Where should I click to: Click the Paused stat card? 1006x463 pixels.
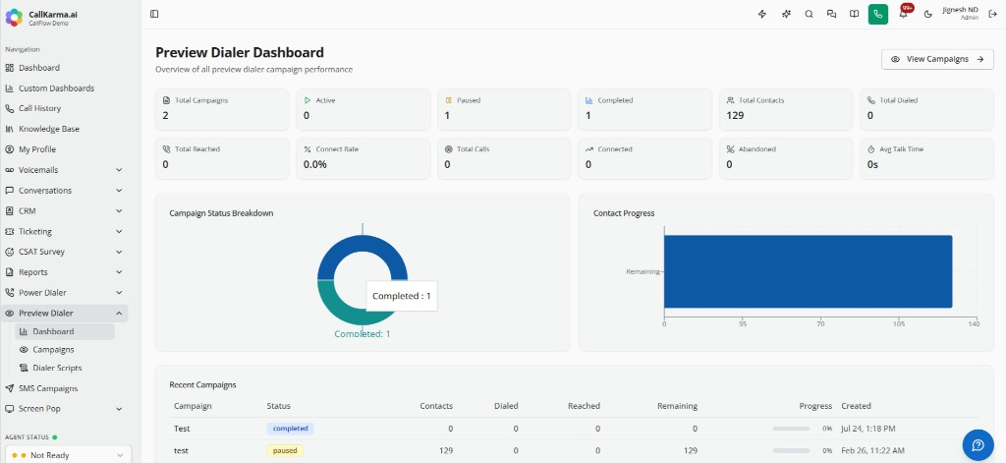click(504, 110)
